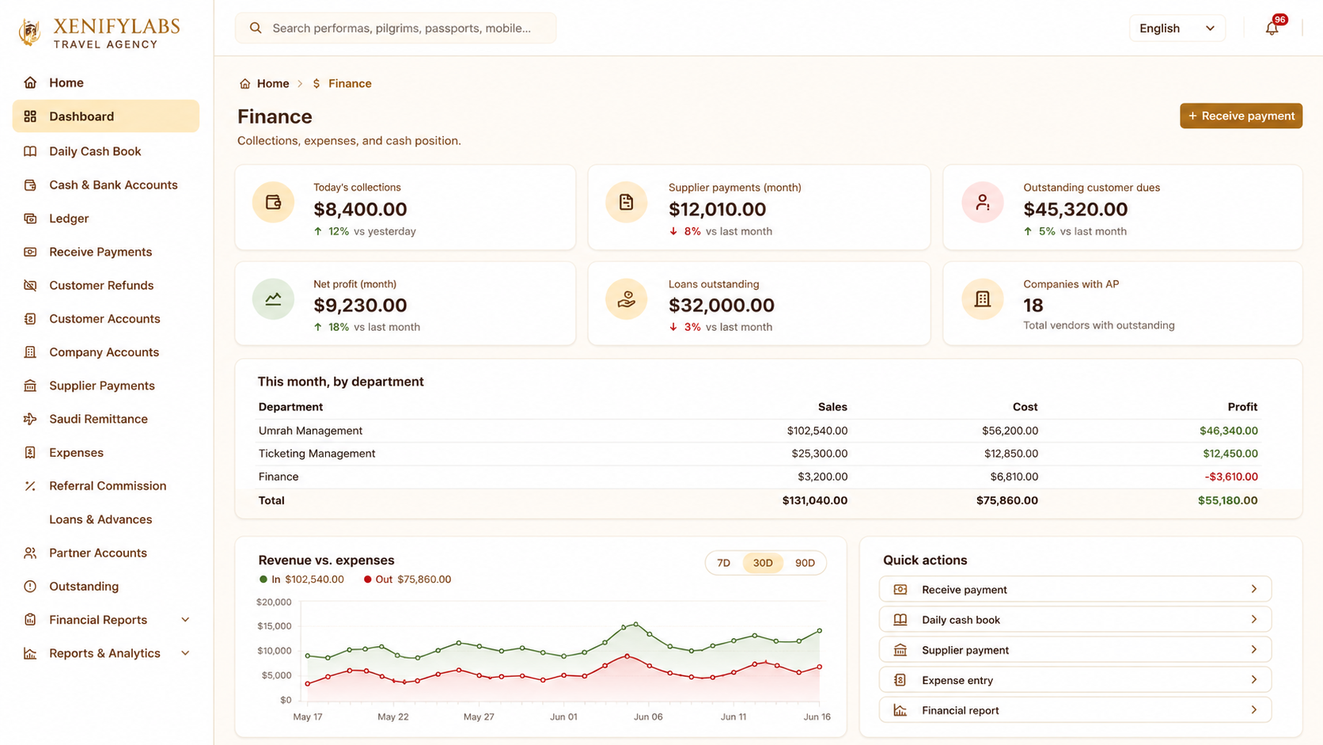Open notifications bell with 96 badge

coord(1272,28)
